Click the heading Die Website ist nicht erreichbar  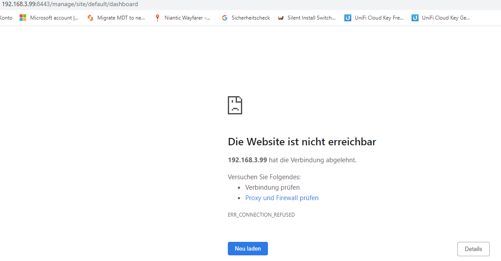[302, 142]
